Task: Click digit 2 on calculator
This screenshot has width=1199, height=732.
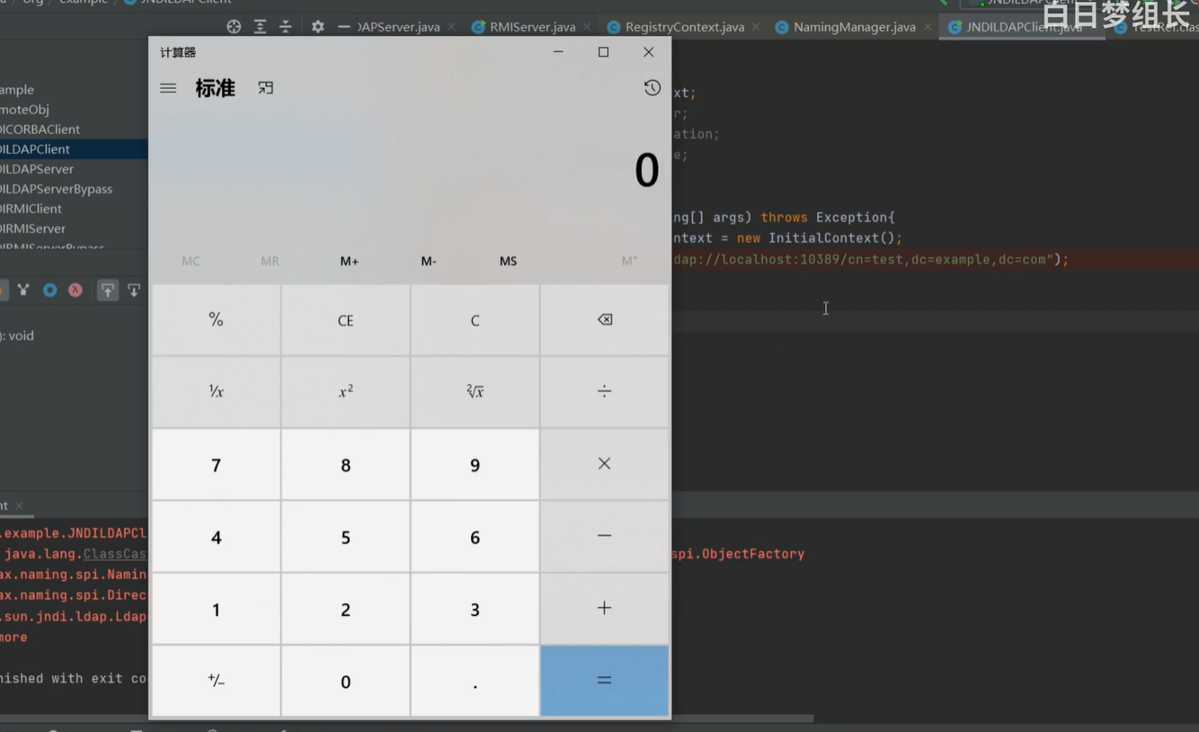Action: tap(346, 609)
